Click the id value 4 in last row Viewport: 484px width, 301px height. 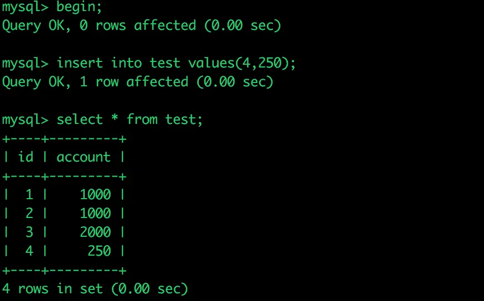29,251
